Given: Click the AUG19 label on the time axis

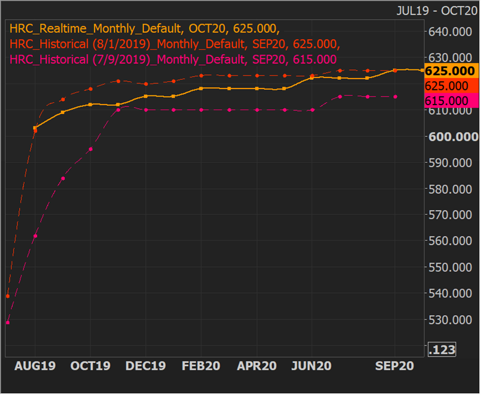Looking at the screenshot, I should point(35,366).
